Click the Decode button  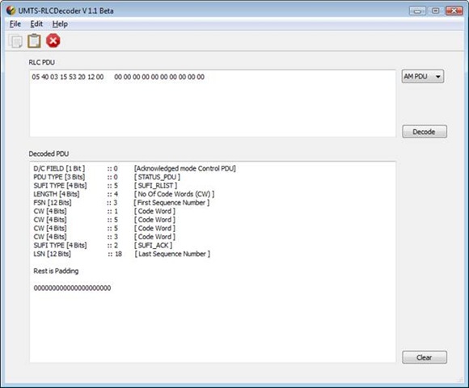click(425, 132)
